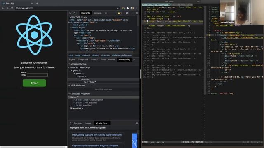
Task: Open the extensions puzzle icon
Action: (x=127, y=8)
